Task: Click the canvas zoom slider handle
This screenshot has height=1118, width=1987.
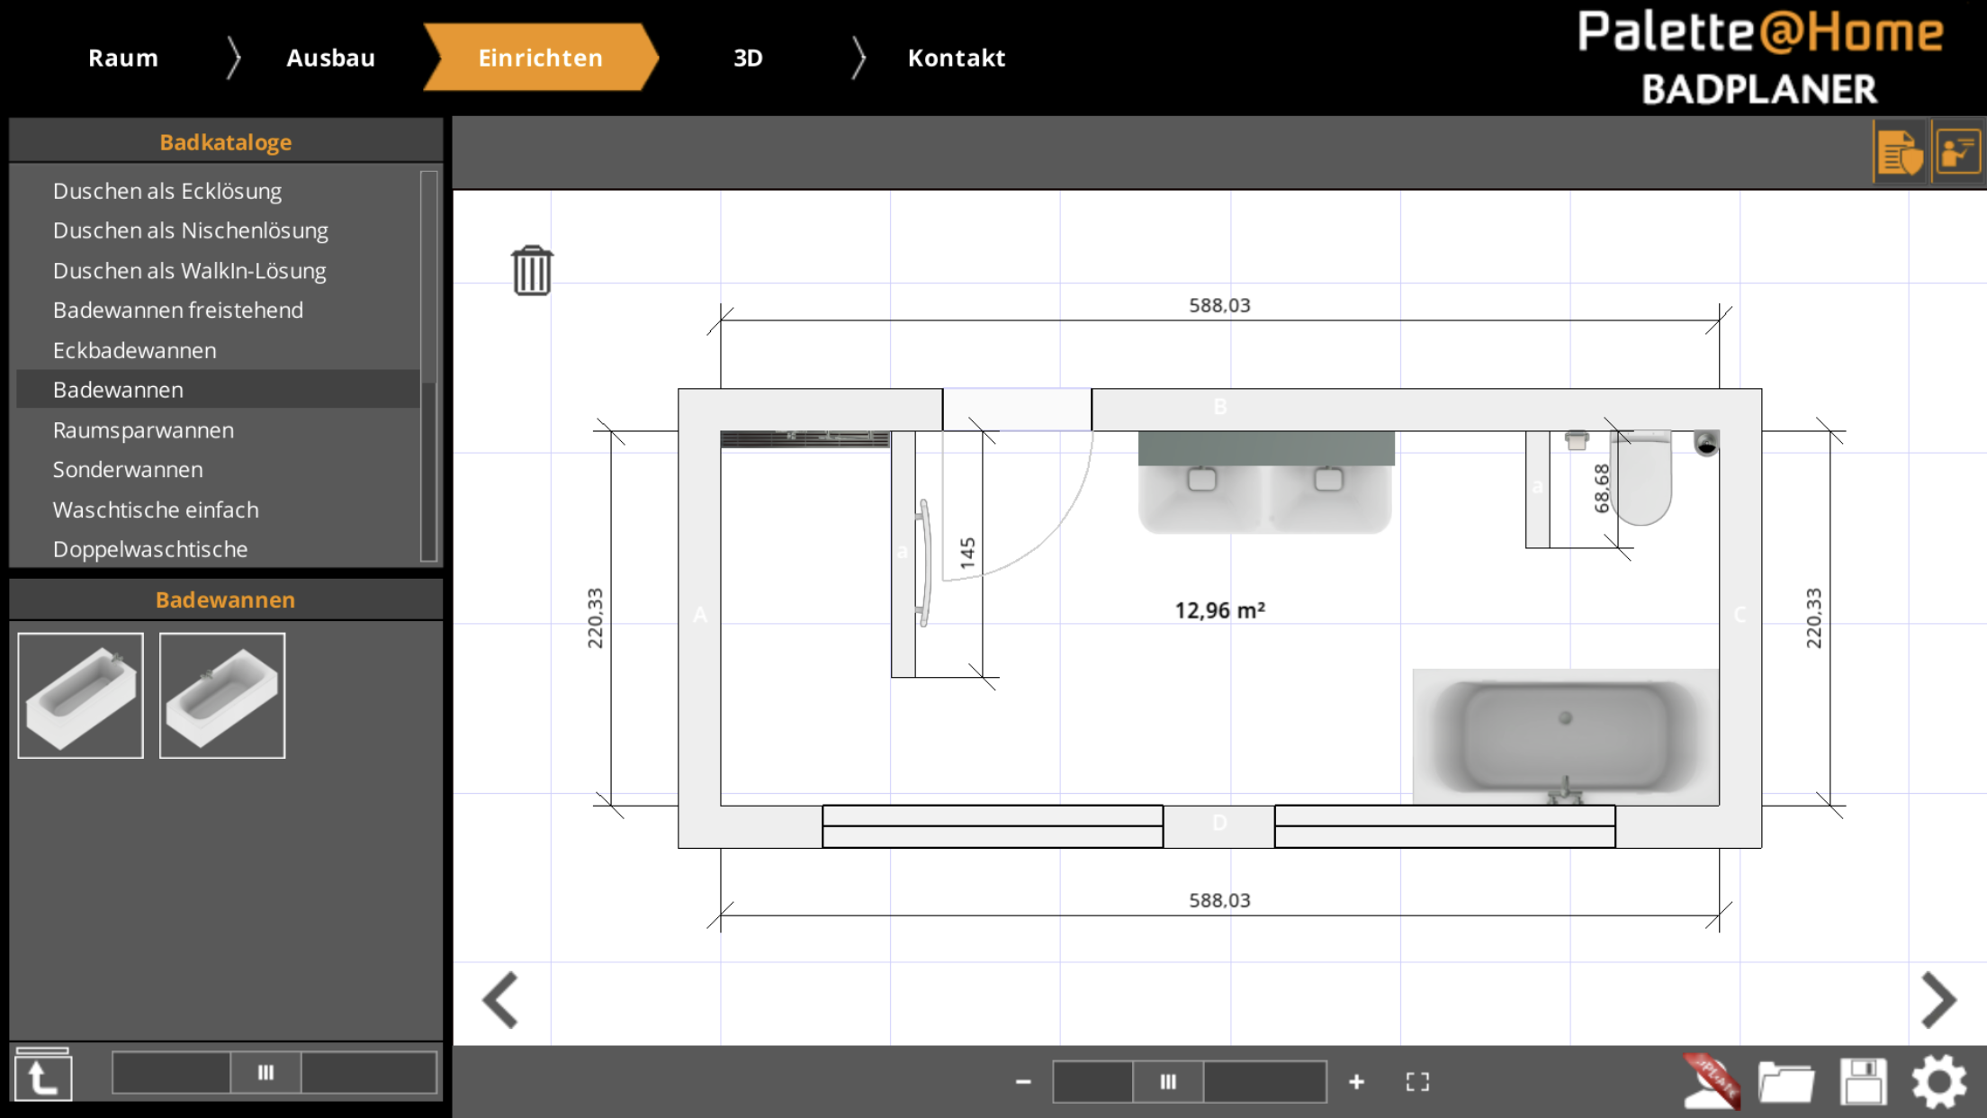Action: (x=1167, y=1081)
